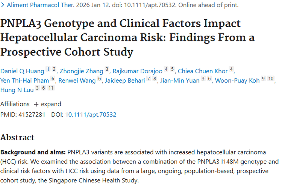Open author Zhongjie Zhang's page
Screen dimensions: 282x188
[81, 71]
